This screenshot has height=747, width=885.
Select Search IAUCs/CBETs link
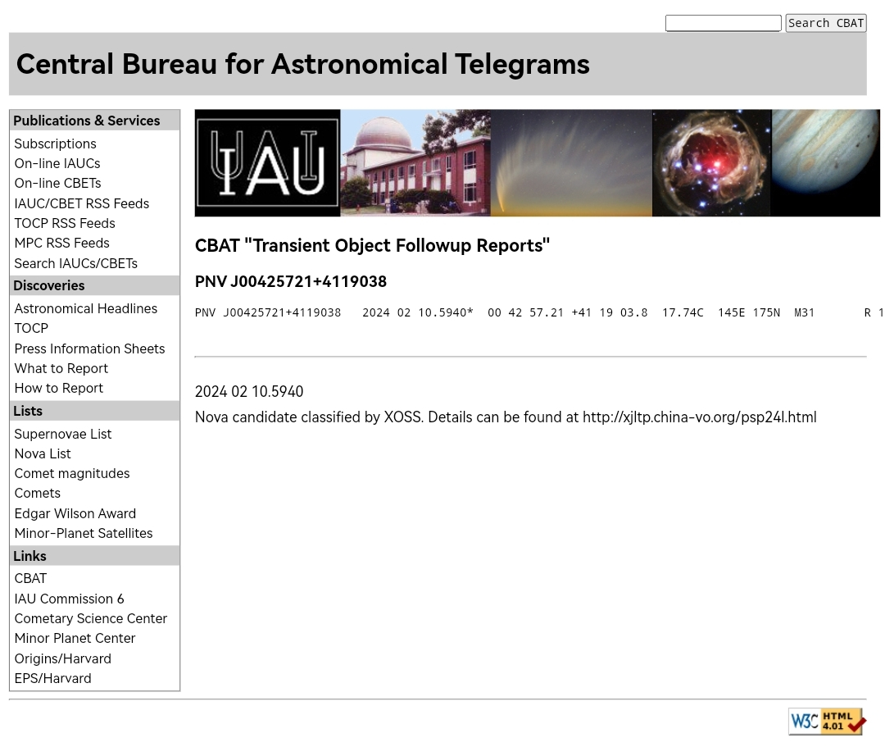pos(76,264)
